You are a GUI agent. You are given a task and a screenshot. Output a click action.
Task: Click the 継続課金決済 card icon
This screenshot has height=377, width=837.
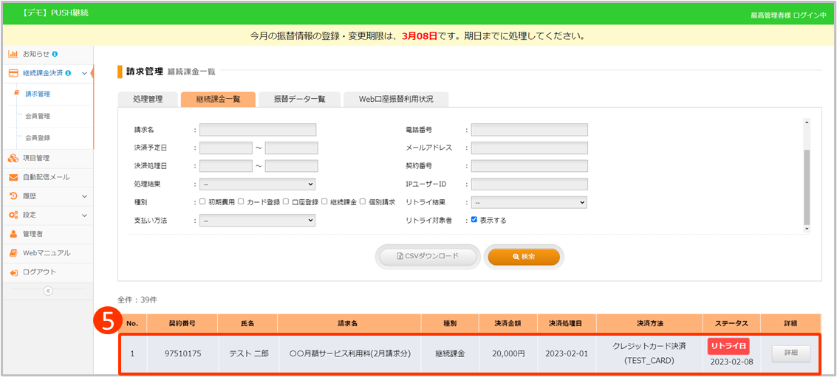13,73
